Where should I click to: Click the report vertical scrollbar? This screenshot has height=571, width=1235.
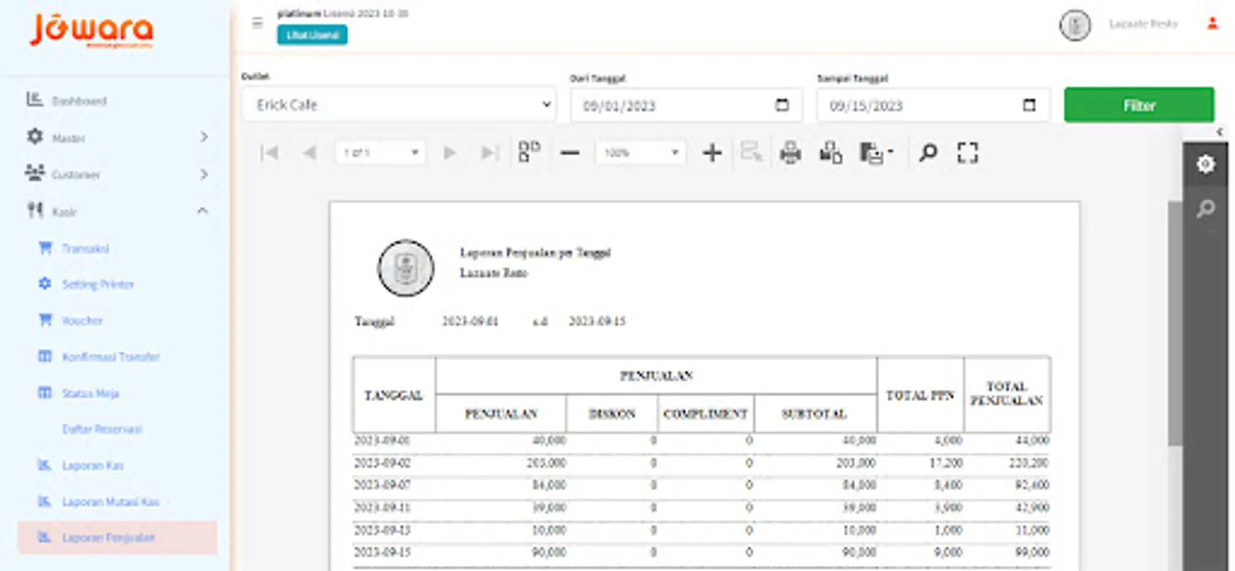1175,324
